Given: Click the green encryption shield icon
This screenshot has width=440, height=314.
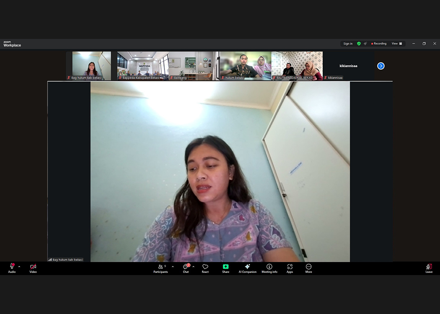Looking at the screenshot, I should pyautogui.click(x=359, y=44).
